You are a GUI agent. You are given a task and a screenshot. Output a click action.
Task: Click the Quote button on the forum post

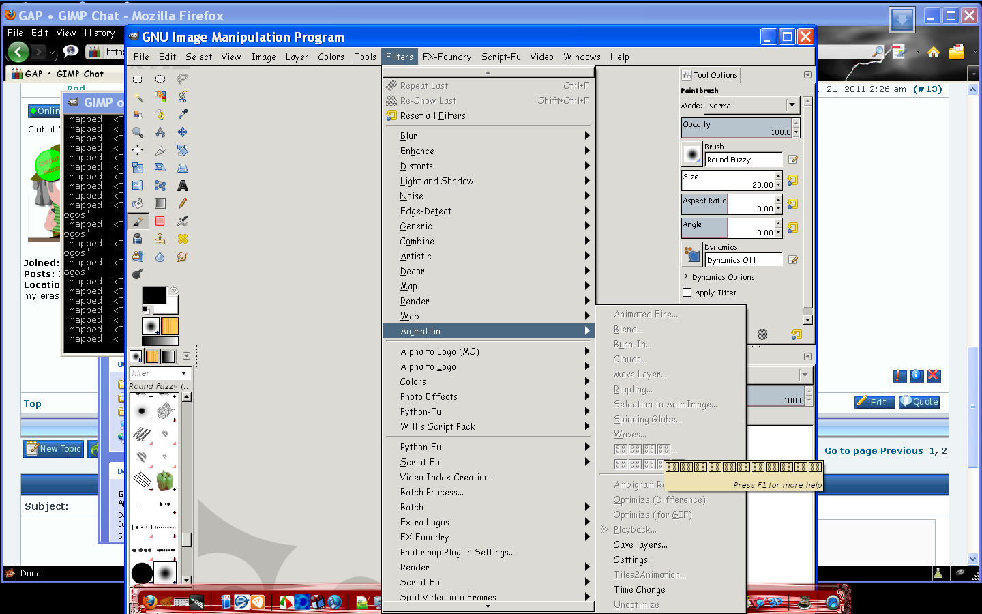pyautogui.click(x=919, y=402)
